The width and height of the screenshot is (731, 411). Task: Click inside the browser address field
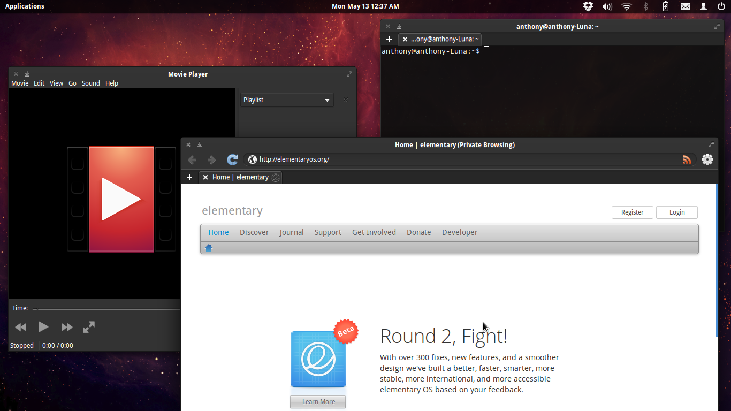(375, 159)
